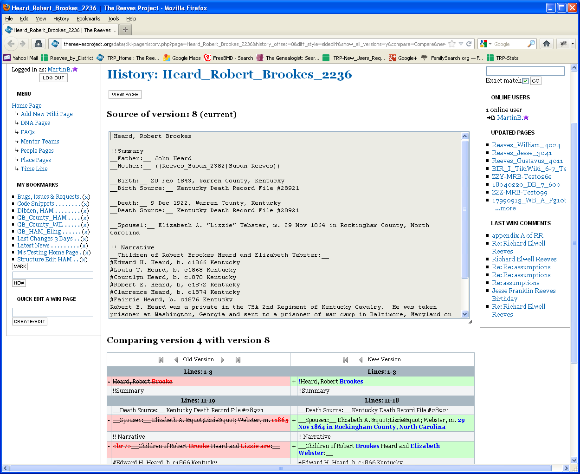The height and width of the screenshot is (474, 580).
Task: Click the VIEW PAGE button
Action: (x=125, y=94)
